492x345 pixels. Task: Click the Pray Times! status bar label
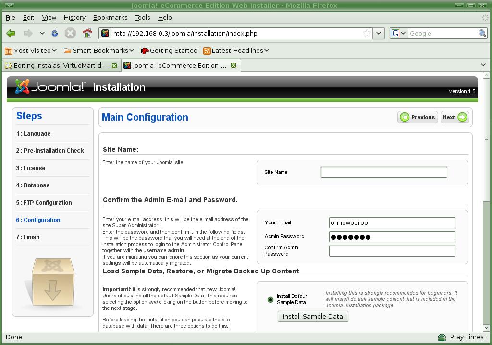(468, 337)
